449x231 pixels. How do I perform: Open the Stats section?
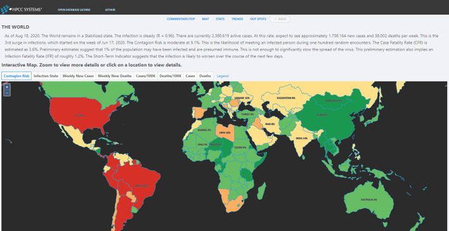pyautogui.click(x=220, y=19)
